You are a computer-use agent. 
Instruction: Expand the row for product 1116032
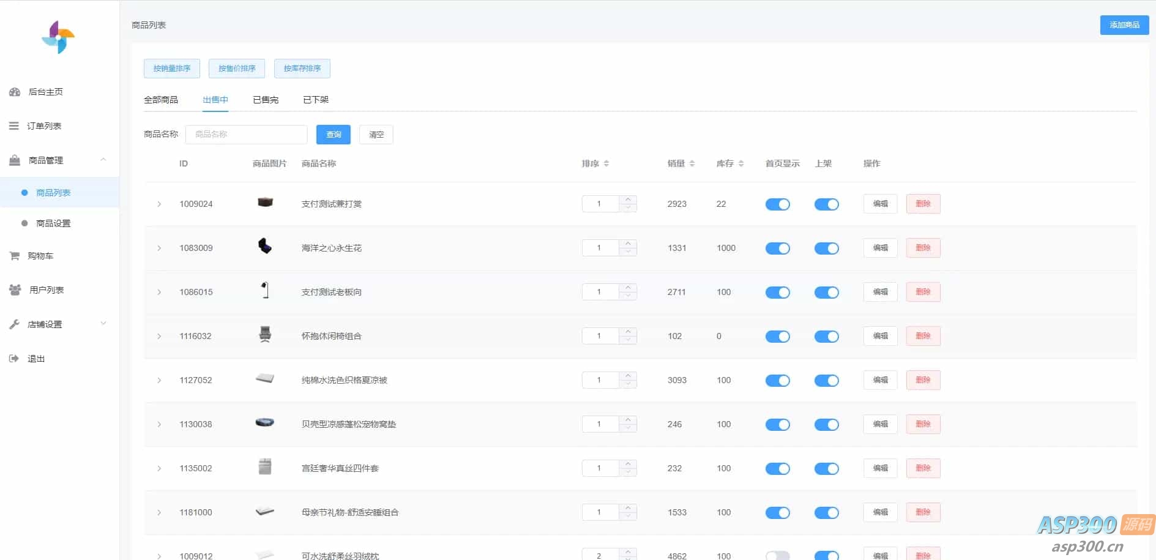pos(159,336)
